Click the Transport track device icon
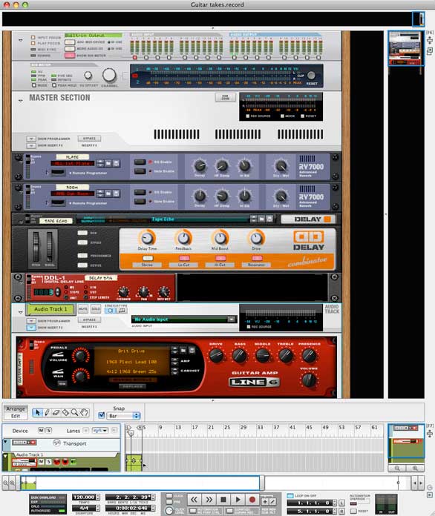The width and height of the screenshot is (435, 516). pos(24,443)
